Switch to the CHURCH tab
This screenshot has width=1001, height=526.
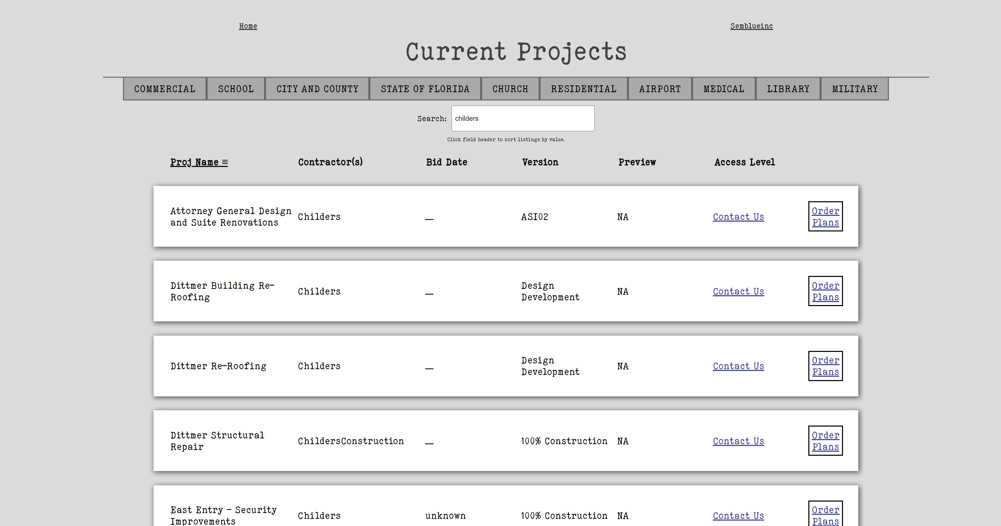point(510,89)
